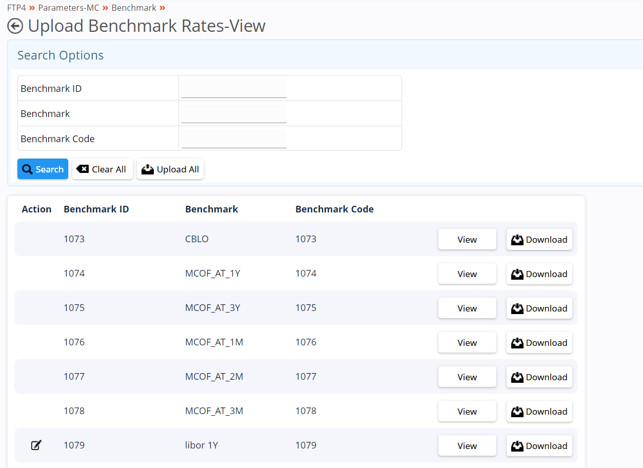Viewport: 643px width, 468px height.
Task: View the libor 1Y benchmark
Action: pos(467,445)
